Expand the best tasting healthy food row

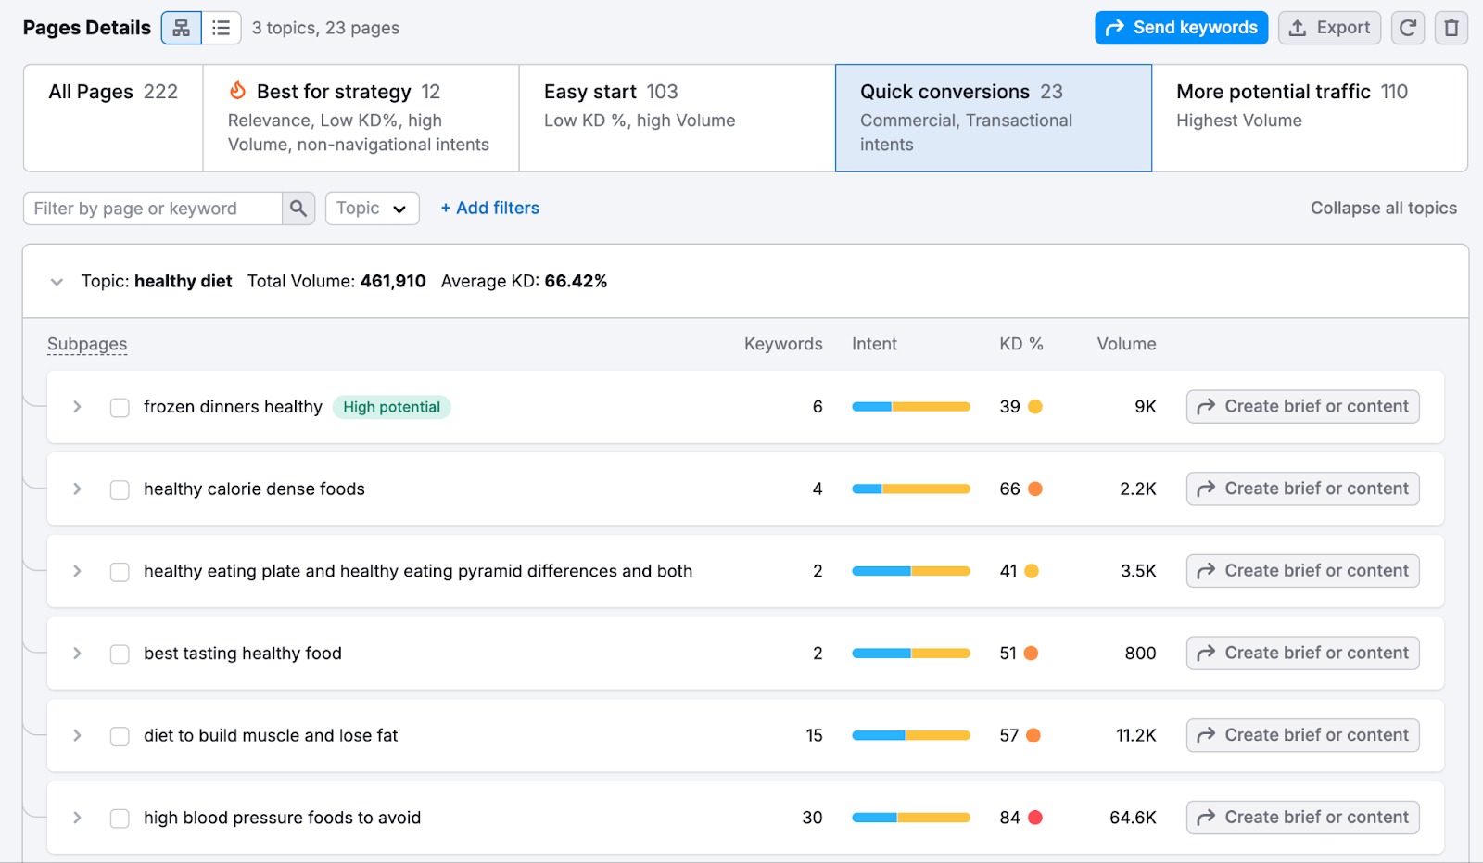point(77,654)
